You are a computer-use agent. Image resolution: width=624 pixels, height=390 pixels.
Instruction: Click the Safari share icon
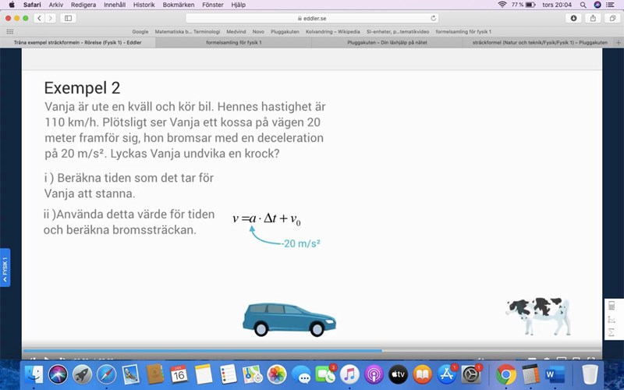(593, 18)
